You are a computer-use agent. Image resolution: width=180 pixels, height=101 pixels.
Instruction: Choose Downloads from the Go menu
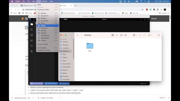[48, 21]
